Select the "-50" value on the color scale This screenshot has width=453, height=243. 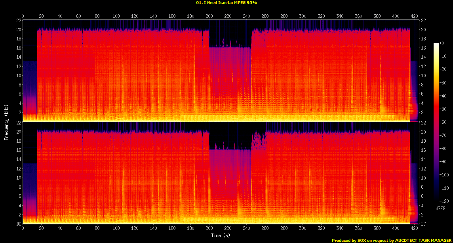pos(443,109)
